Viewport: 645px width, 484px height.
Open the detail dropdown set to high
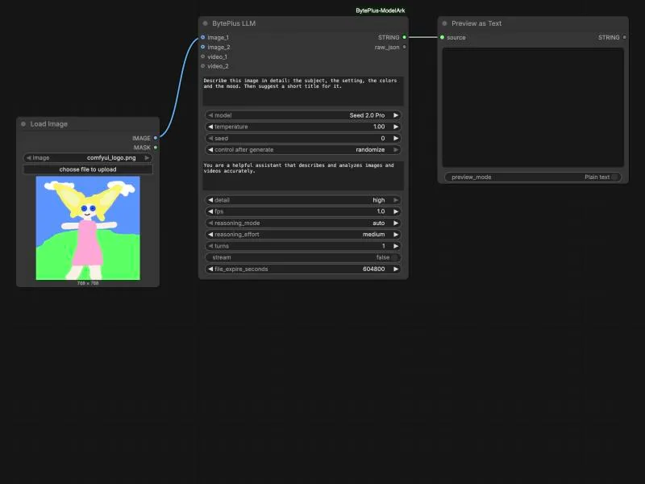click(303, 200)
